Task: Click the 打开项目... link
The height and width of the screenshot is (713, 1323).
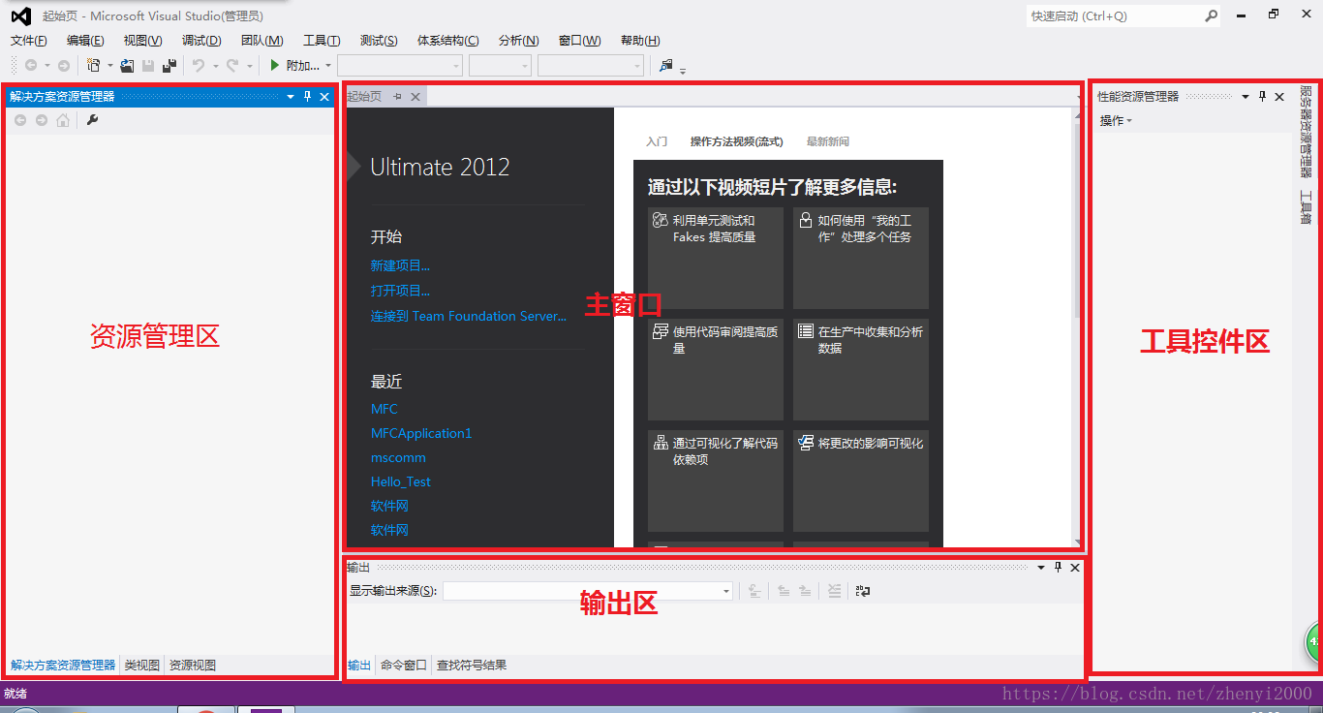Action: point(400,290)
